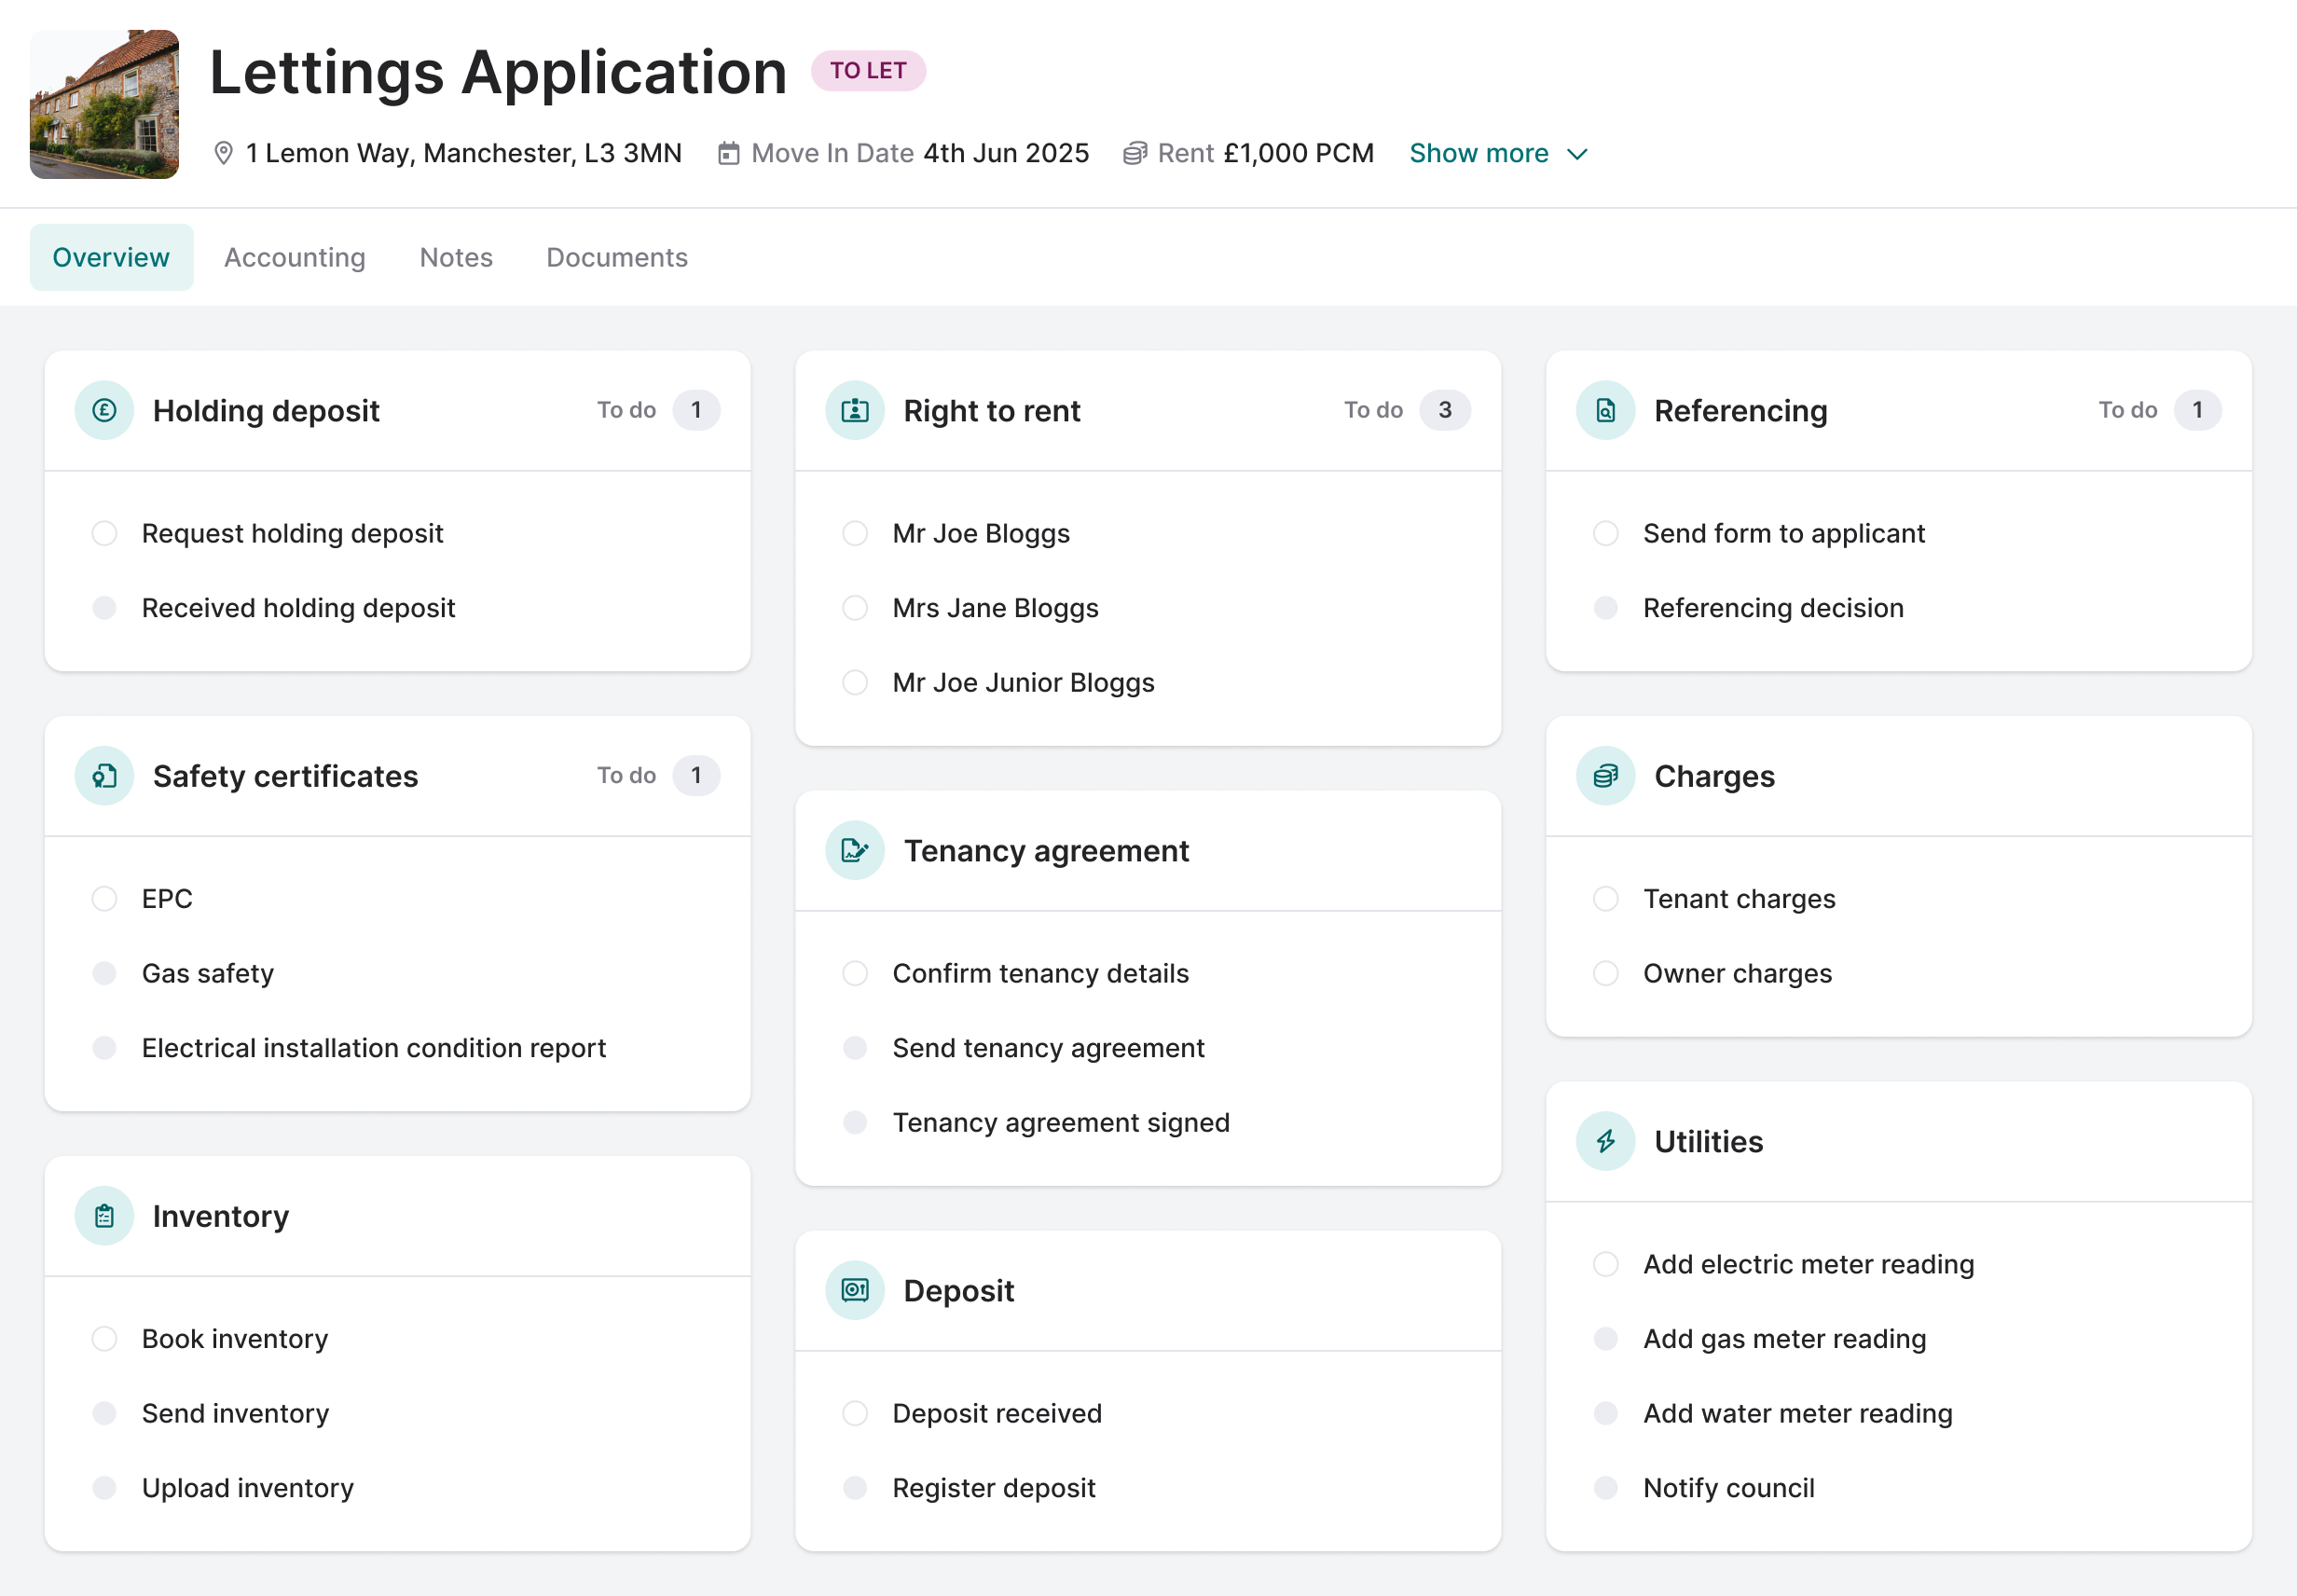Click the Tenancy agreement signing icon
Image resolution: width=2297 pixels, height=1596 pixels.
(854, 850)
